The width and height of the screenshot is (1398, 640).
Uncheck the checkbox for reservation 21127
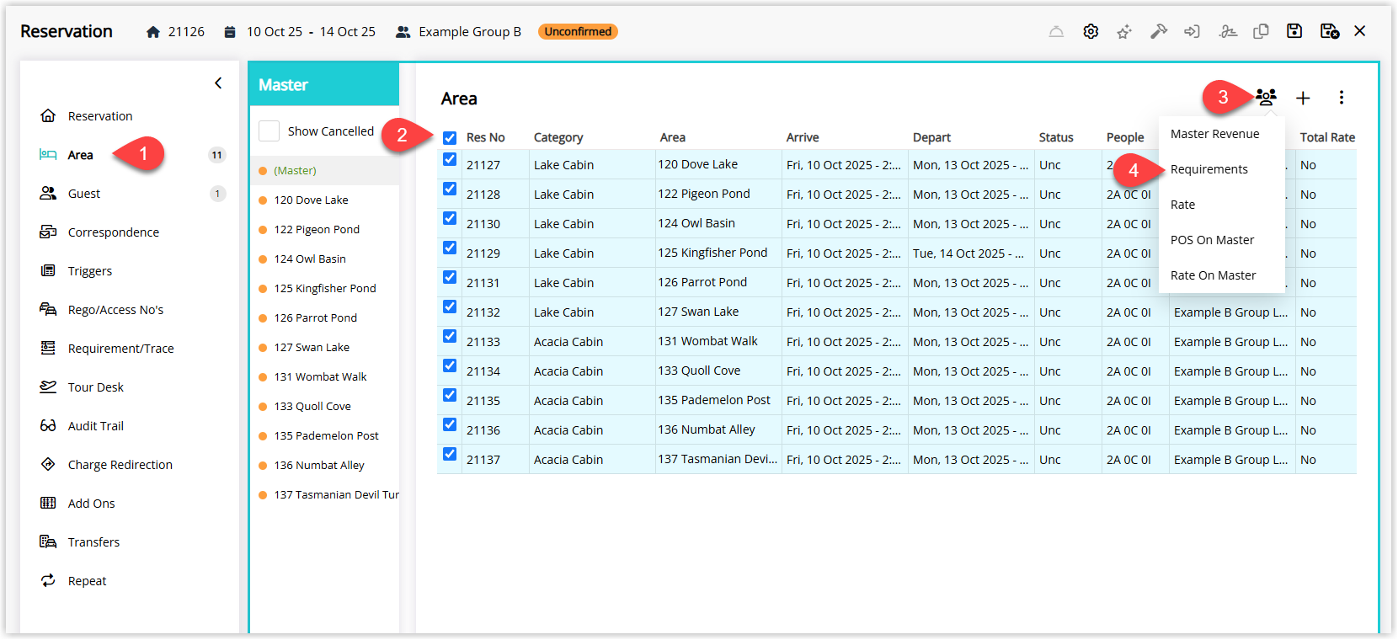pyautogui.click(x=450, y=160)
